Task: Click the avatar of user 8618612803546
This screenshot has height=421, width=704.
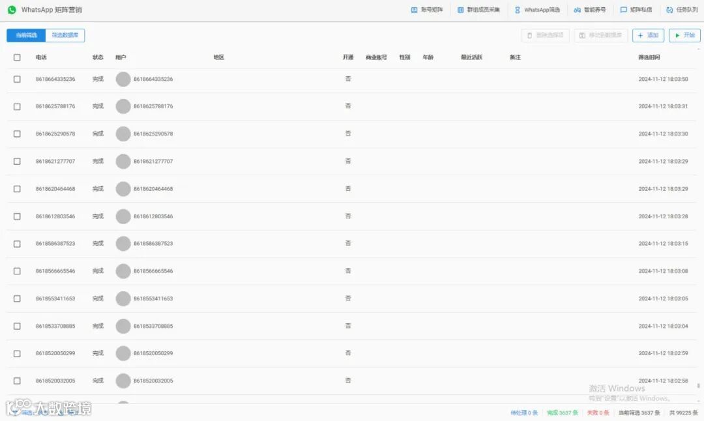Action: pyautogui.click(x=123, y=216)
